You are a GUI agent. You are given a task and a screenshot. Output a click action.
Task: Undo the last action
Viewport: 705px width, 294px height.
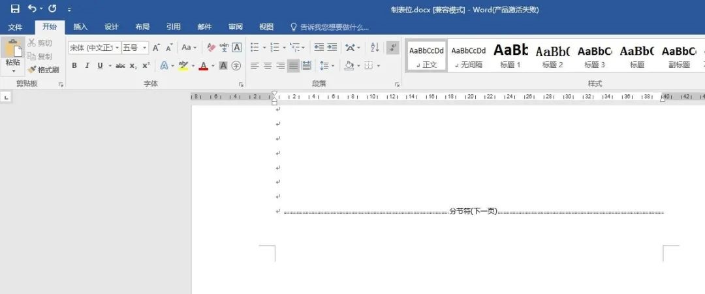tap(33, 8)
